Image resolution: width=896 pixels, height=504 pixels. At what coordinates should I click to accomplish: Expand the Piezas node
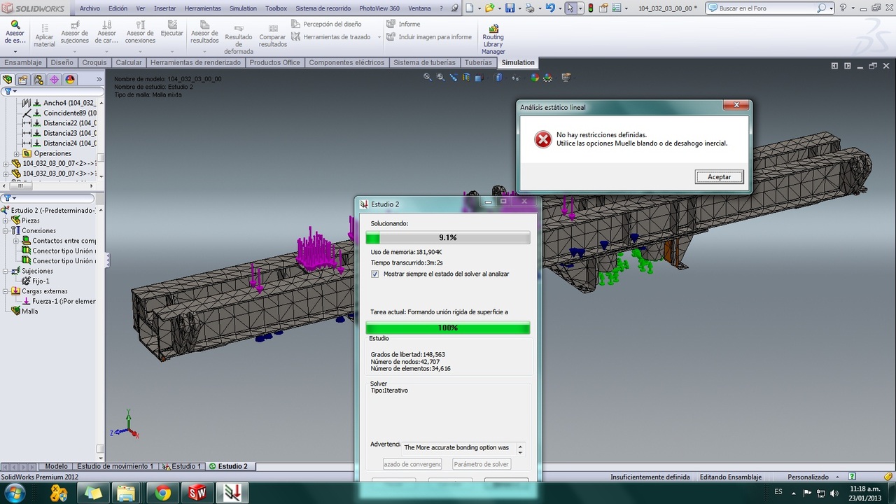point(6,220)
